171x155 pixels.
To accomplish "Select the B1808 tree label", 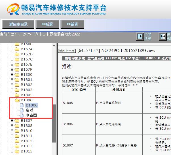I will 26,126.
